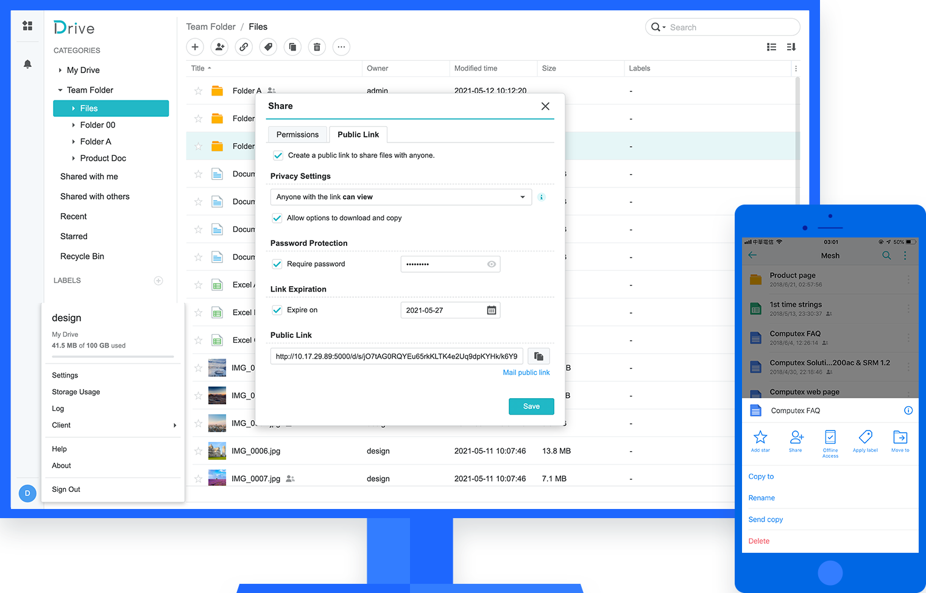This screenshot has height=593, width=926.
Task: Expand the Folder 00 tree item
Action: pyautogui.click(x=73, y=125)
